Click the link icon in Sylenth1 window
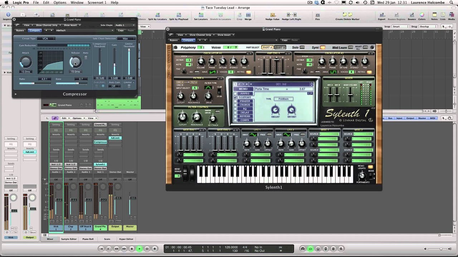Image resolution: width=458 pixels, height=257 pixels. [x=171, y=35]
